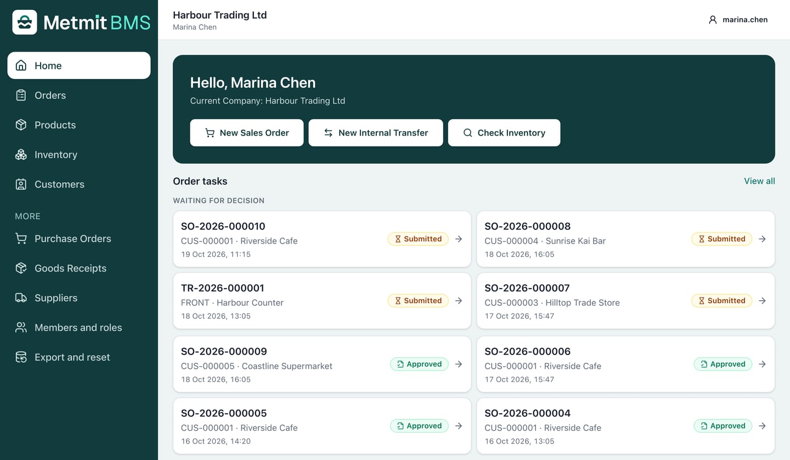Click the arrow on order SO-2026-000007
The image size is (790, 460).
point(762,300)
